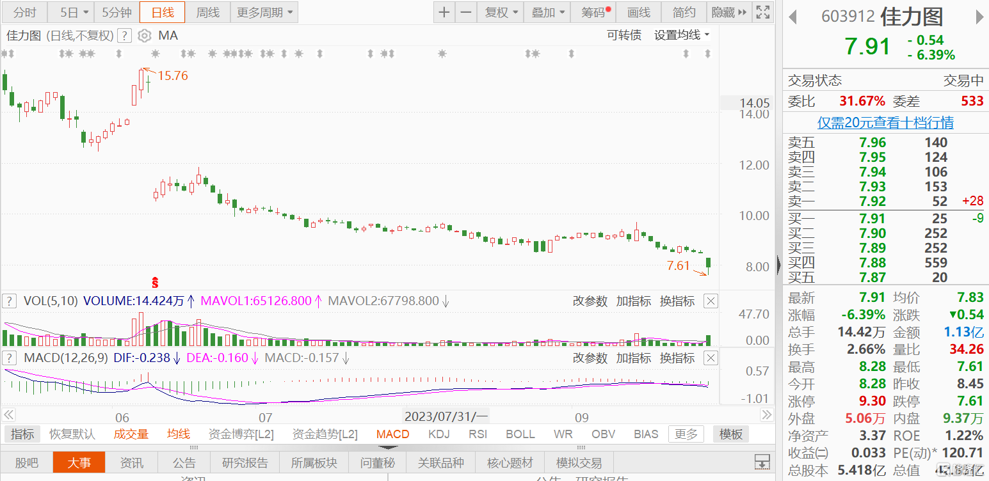Open 所属板块 tab
Viewport: 989px width, 481px height.
[x=315, y=462]
